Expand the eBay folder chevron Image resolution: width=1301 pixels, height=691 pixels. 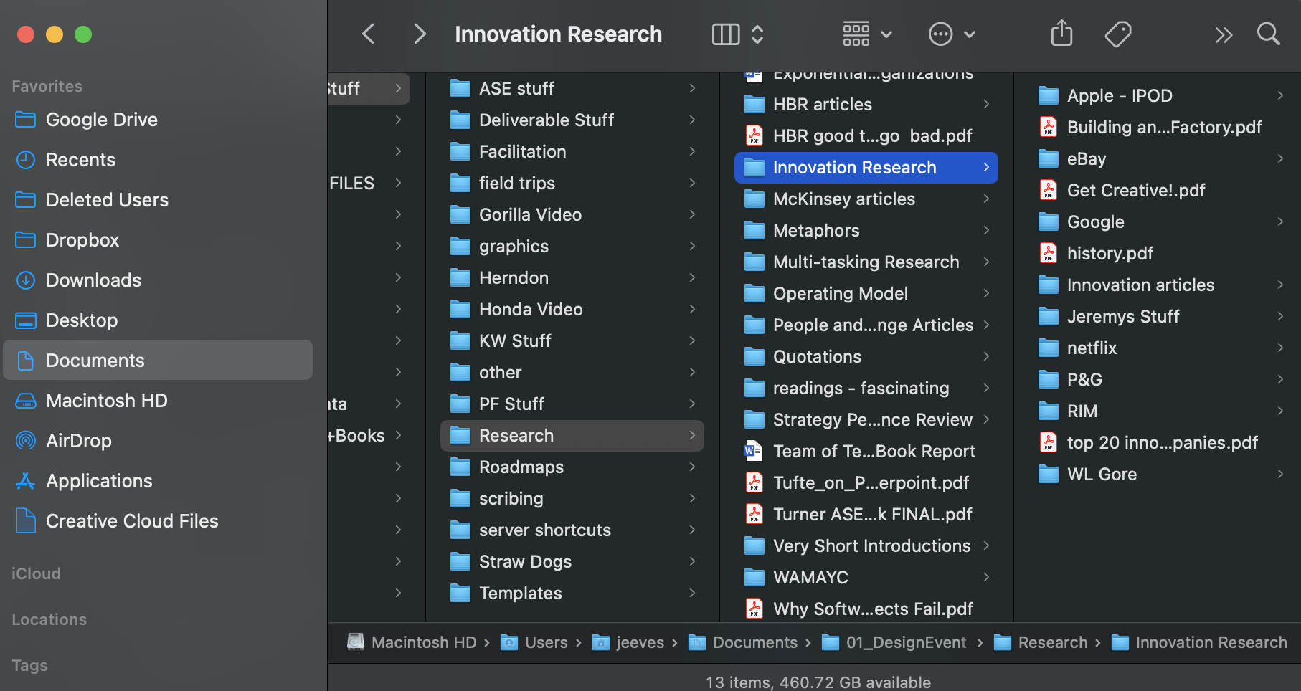[x=1280, y=158]
